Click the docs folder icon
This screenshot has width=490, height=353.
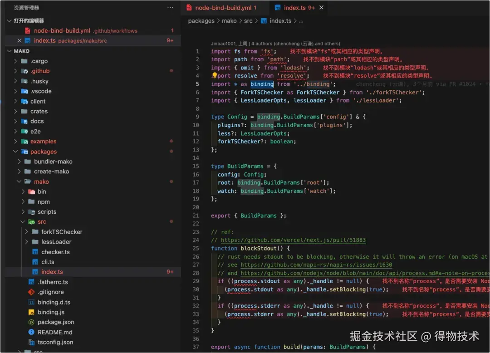[24, 121]
